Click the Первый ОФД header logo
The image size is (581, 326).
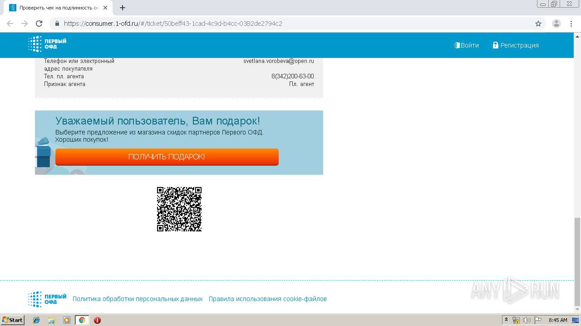point(47,44)
